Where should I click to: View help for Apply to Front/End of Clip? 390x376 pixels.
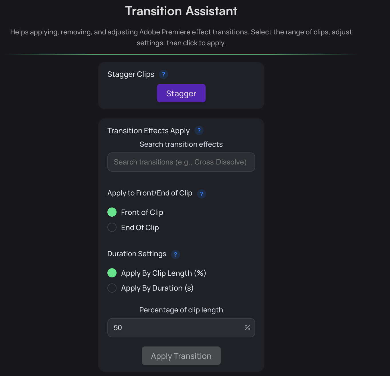201,194
